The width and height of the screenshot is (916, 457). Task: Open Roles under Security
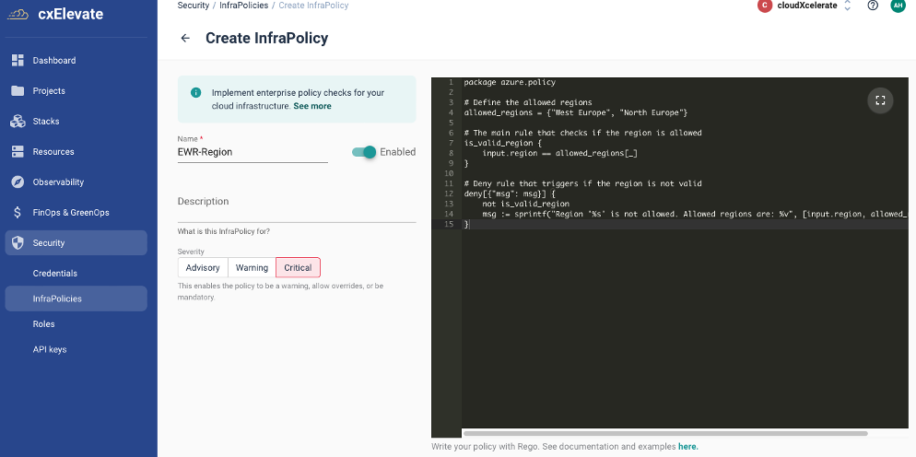click(x=76, y=323)
